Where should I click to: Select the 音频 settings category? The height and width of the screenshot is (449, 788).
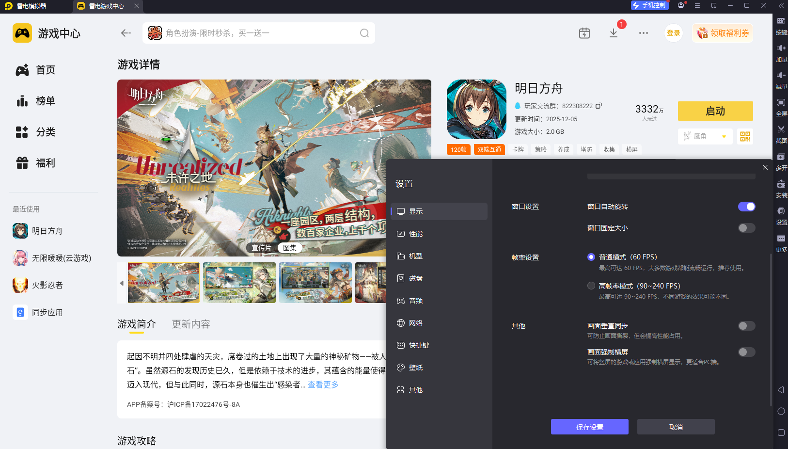coord(415,300)
